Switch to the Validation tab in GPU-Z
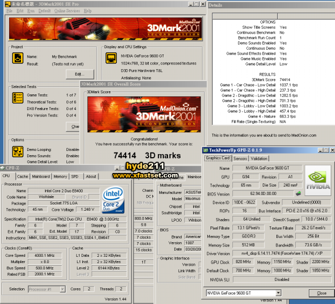This screenshot has height=304, width=335. (x=259, y=158)
